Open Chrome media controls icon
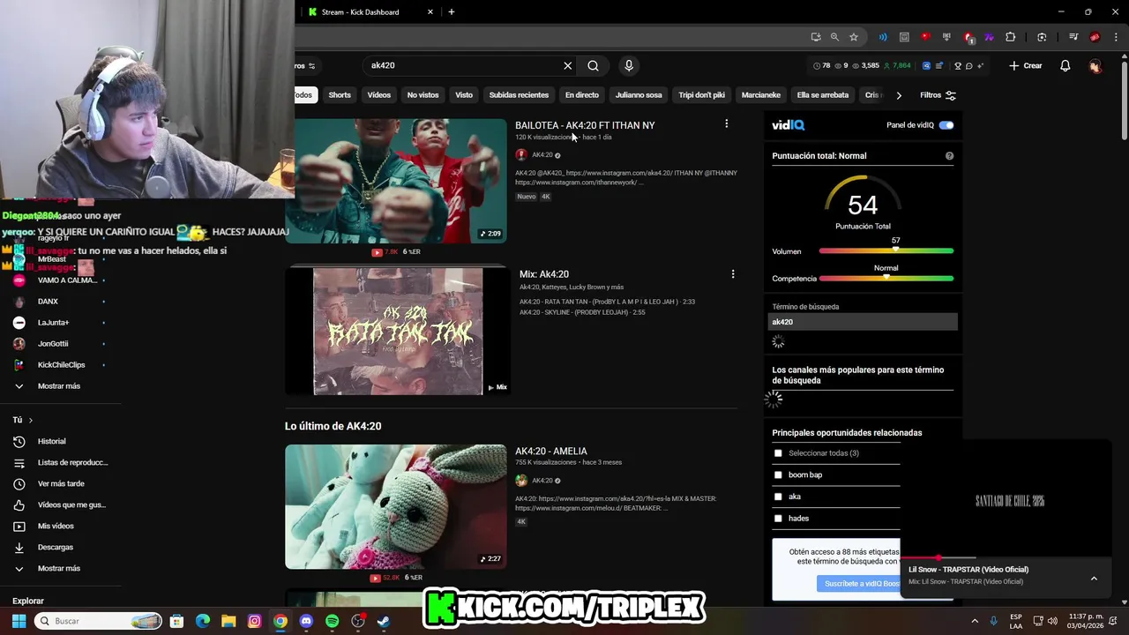 (1073, 37)
